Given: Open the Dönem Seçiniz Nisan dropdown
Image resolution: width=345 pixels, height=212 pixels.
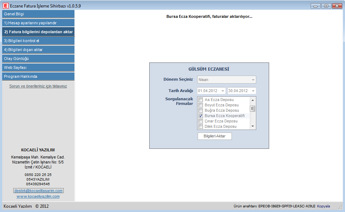Looking at the screenshot, I should pos(227,80).
